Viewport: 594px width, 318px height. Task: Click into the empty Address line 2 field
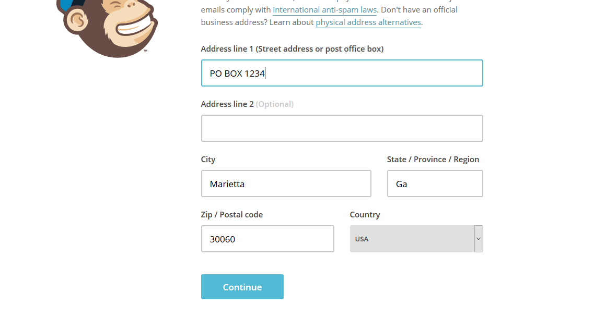[x=342, y=128]
